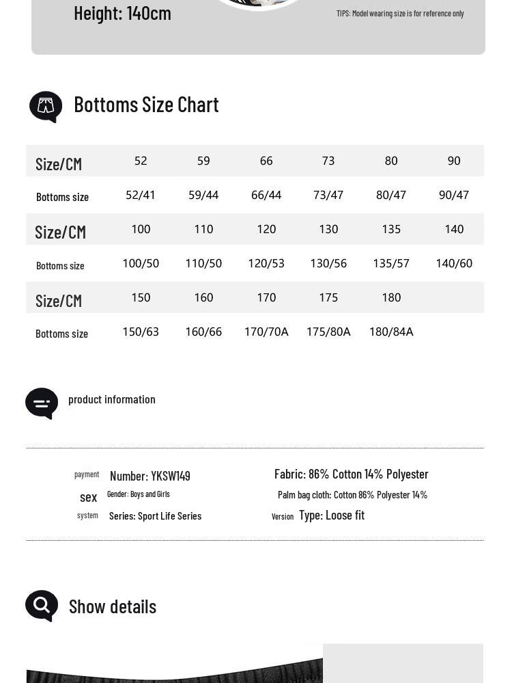Click the 180/84A size entry
The height and width of the screenshot is (683, 512).
(391, 332)
